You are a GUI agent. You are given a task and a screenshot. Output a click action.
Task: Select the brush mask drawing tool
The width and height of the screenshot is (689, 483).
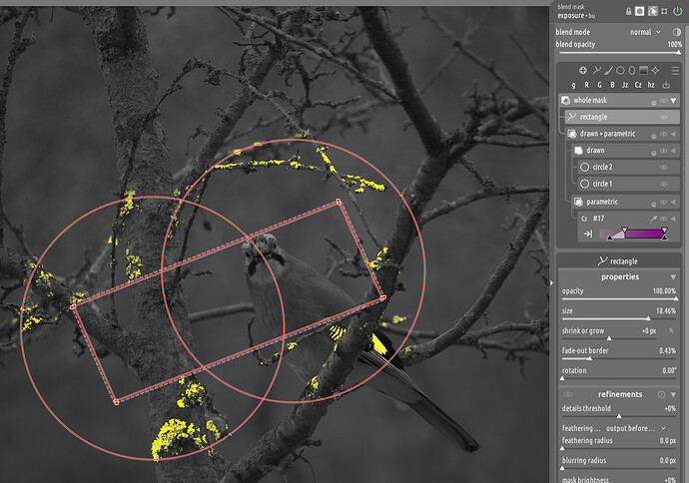coord(608,70)
